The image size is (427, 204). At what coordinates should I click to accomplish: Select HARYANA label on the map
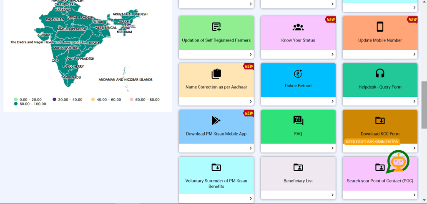point(63,10)
